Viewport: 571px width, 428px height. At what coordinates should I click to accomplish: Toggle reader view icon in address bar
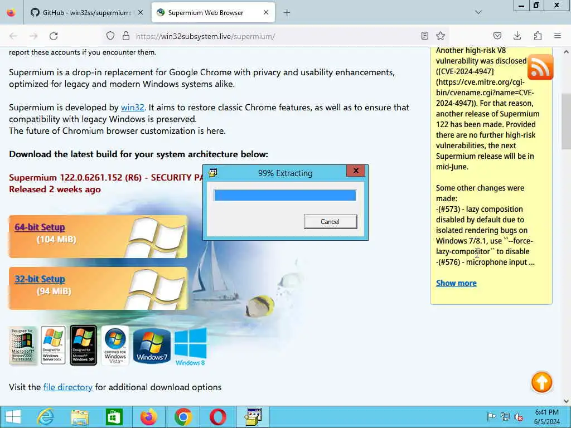pyautogui.click(x=424, y=36)
